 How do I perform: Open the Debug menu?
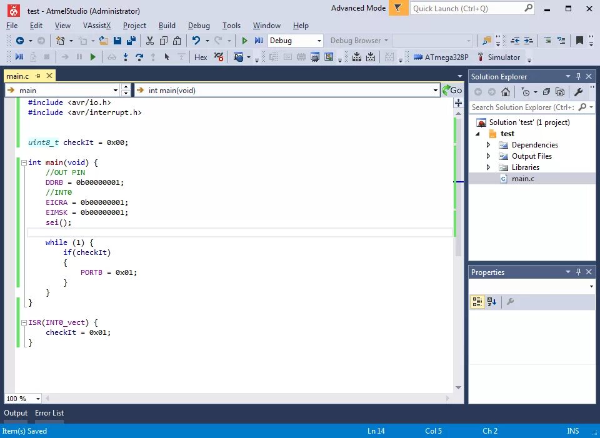coord(199,25)
